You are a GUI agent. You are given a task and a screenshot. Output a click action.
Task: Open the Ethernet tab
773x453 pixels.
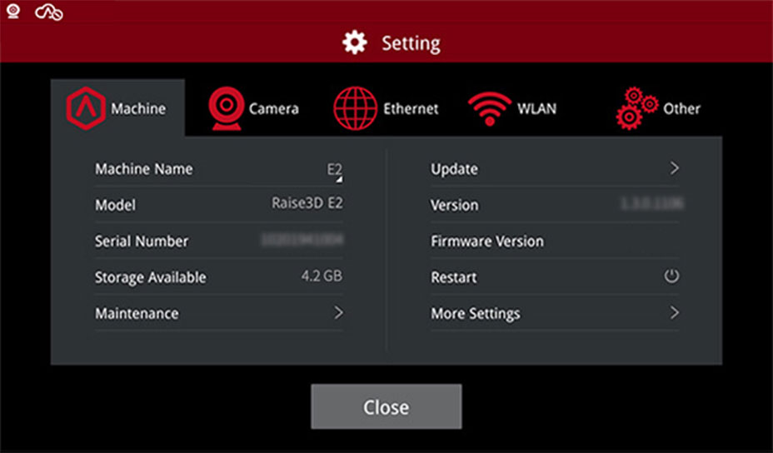point(386,108)
